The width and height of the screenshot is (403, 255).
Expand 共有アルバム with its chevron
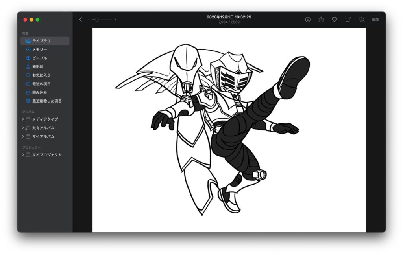[23, 128]
